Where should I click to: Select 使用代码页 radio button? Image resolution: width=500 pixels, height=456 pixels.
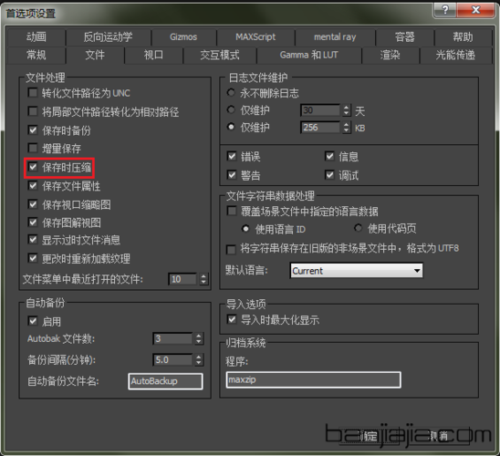pos(358,228)
